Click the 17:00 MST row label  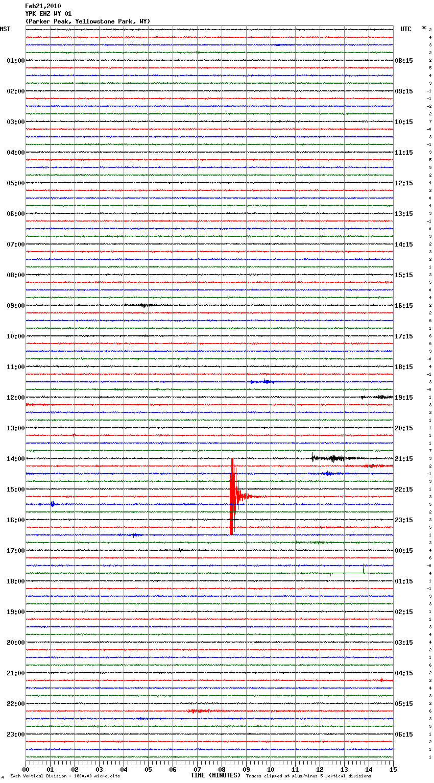coord(15,551)
